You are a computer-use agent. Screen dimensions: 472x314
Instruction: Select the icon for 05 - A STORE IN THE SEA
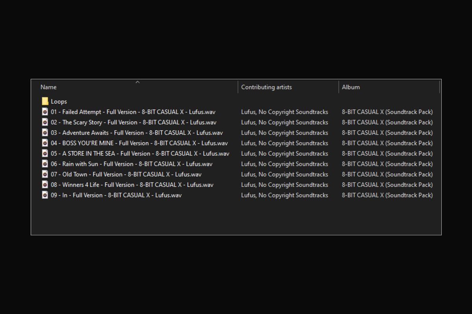coord(45,153)
